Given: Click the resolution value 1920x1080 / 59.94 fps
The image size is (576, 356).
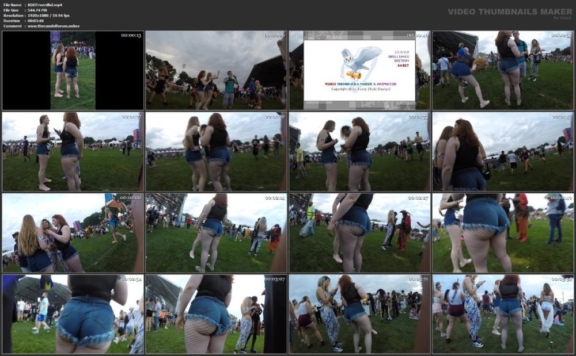Looking at the screenshot, I should point(48,16).
